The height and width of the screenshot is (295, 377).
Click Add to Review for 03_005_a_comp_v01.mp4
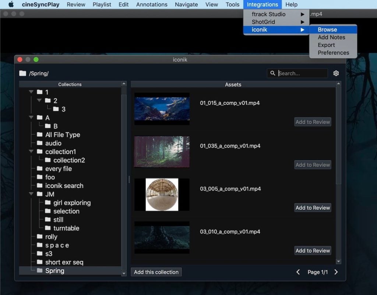click(313, 207)
